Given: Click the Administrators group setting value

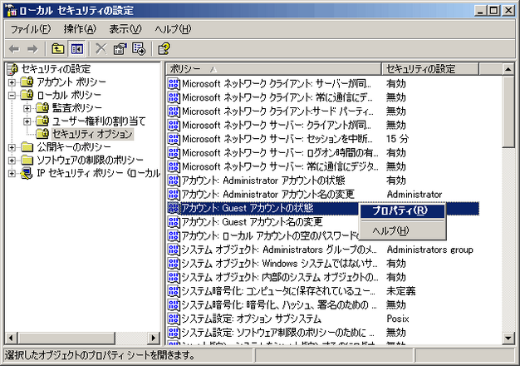Looking at the screenshot, I should pos(429,250).
